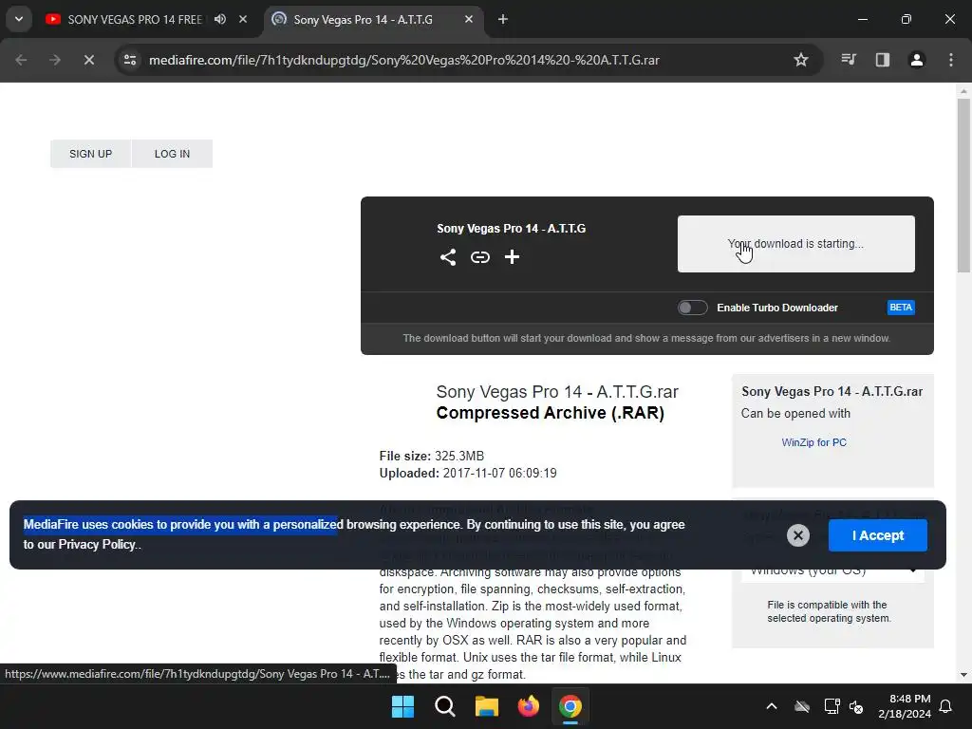The width and height of the screenshot is (972, 729).
Task: Accept cookies with the I Accept button
Action: 877,535
